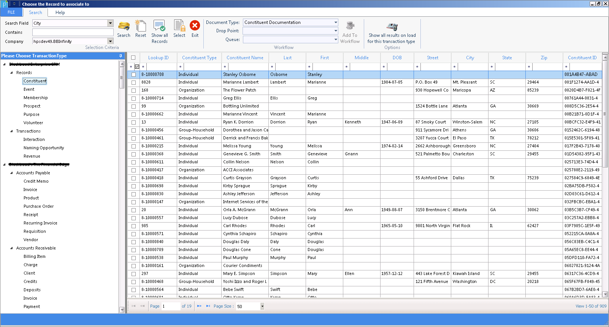The image size is (609, 327).
Task: Toggle Show all results on load option
Action: [x=392, y=27]
